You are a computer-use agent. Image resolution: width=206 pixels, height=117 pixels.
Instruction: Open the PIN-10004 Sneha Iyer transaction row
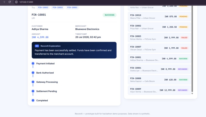coord(159,69)
